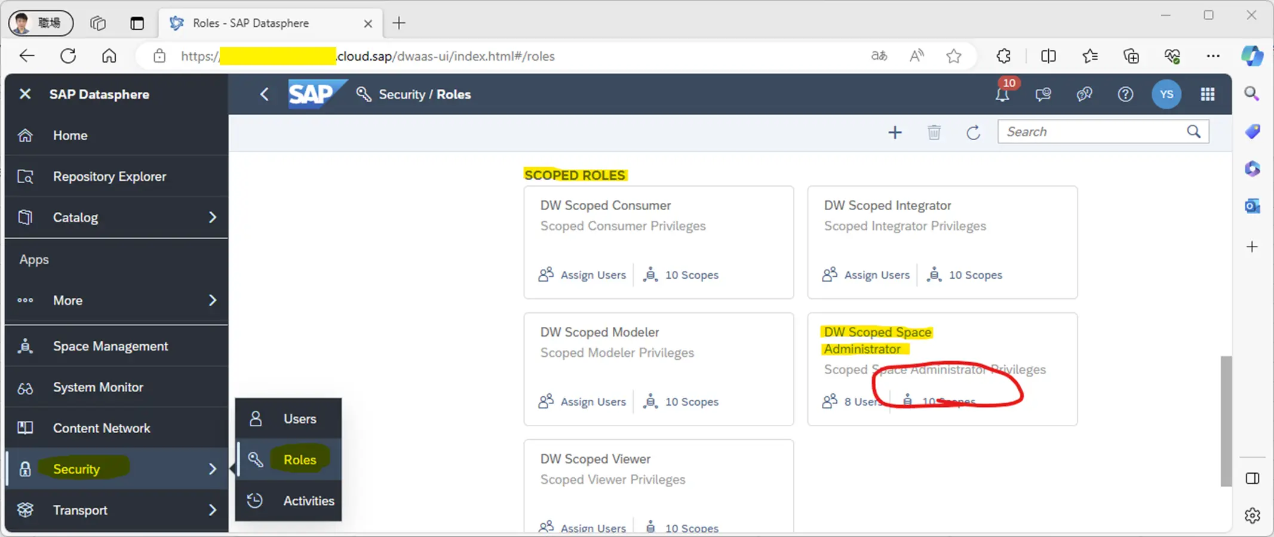Image resolution: width=1274 pixels, height=537 pixels.
Task: Click the Space Management icon
Action: click(x=25, y=346)
